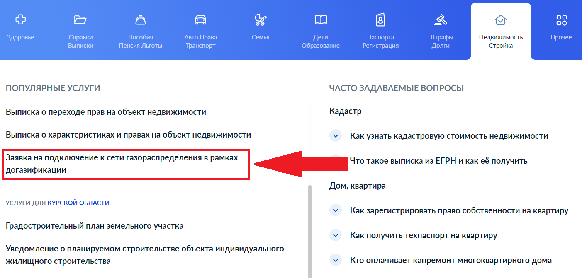Open Уведомление о планируемом строительстве объекта
The image size is (582, 278).
145,255
